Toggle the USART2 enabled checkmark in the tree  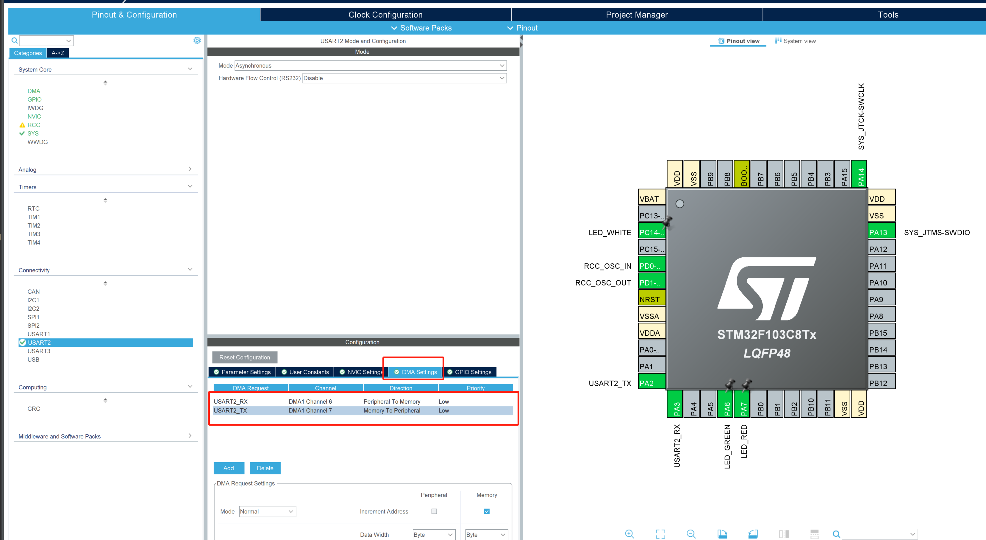[x=22, y=343]
